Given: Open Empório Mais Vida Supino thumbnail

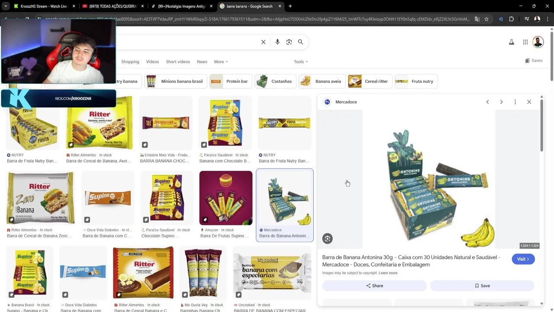Looking at the screenshot, I should pyautogui.click(x=166, y=123).
